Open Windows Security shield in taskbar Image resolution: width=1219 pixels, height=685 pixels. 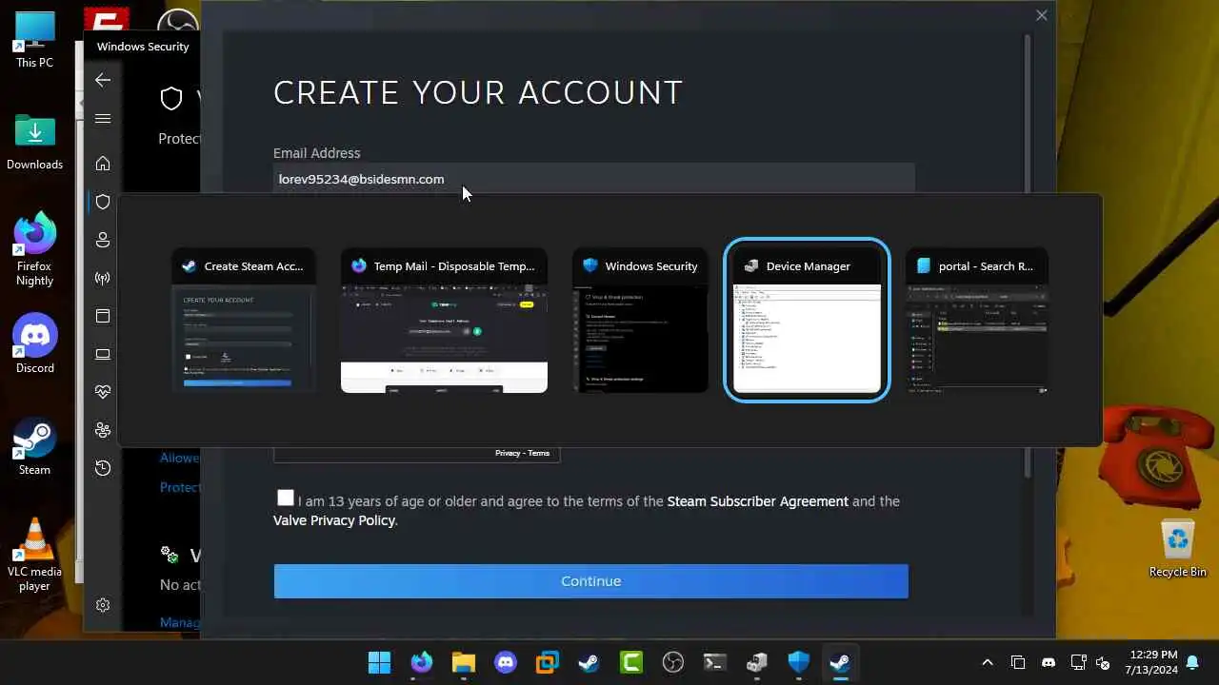point(798,662)
